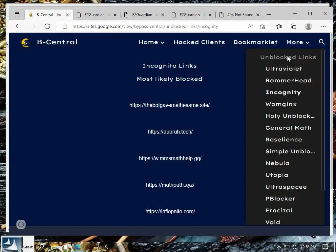
Task: Click the B-Central moon logo
Action: 25,42
